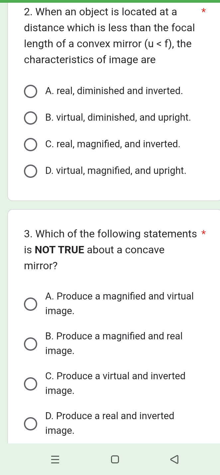Tap the bold NOT TRUE text
The width and height of the screenshot is (220, 475).
tap(59, 250)
